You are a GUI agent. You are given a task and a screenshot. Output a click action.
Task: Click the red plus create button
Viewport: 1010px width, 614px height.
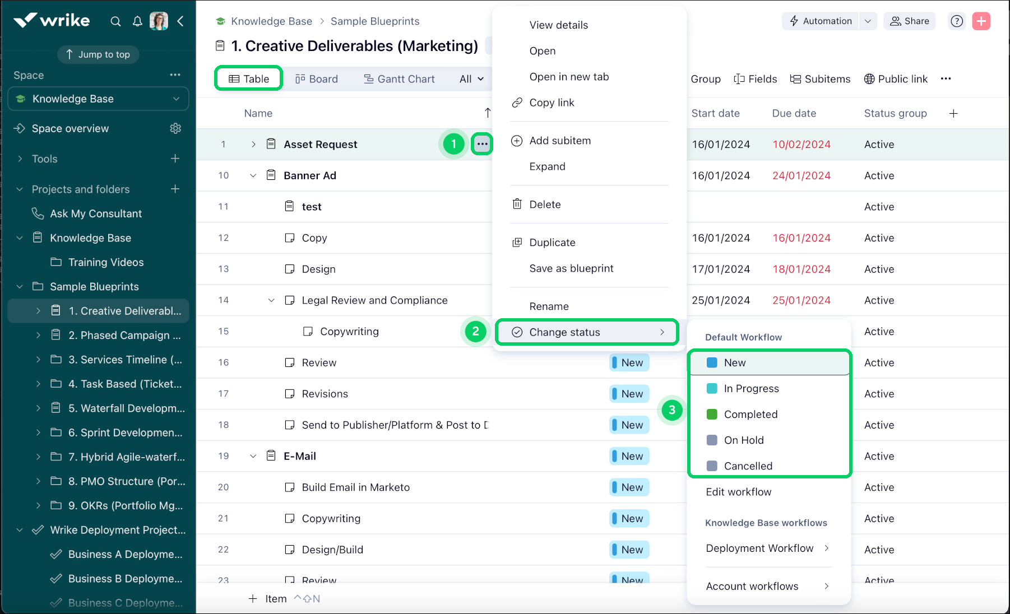981,21
